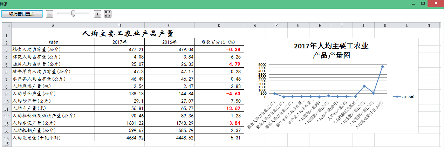
Task: Select the 增长百分比 (%) header cell
Action: click(219, 42)
